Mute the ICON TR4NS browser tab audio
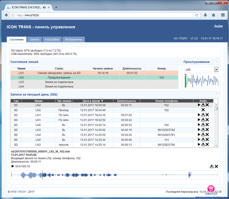 pos(44,8)
